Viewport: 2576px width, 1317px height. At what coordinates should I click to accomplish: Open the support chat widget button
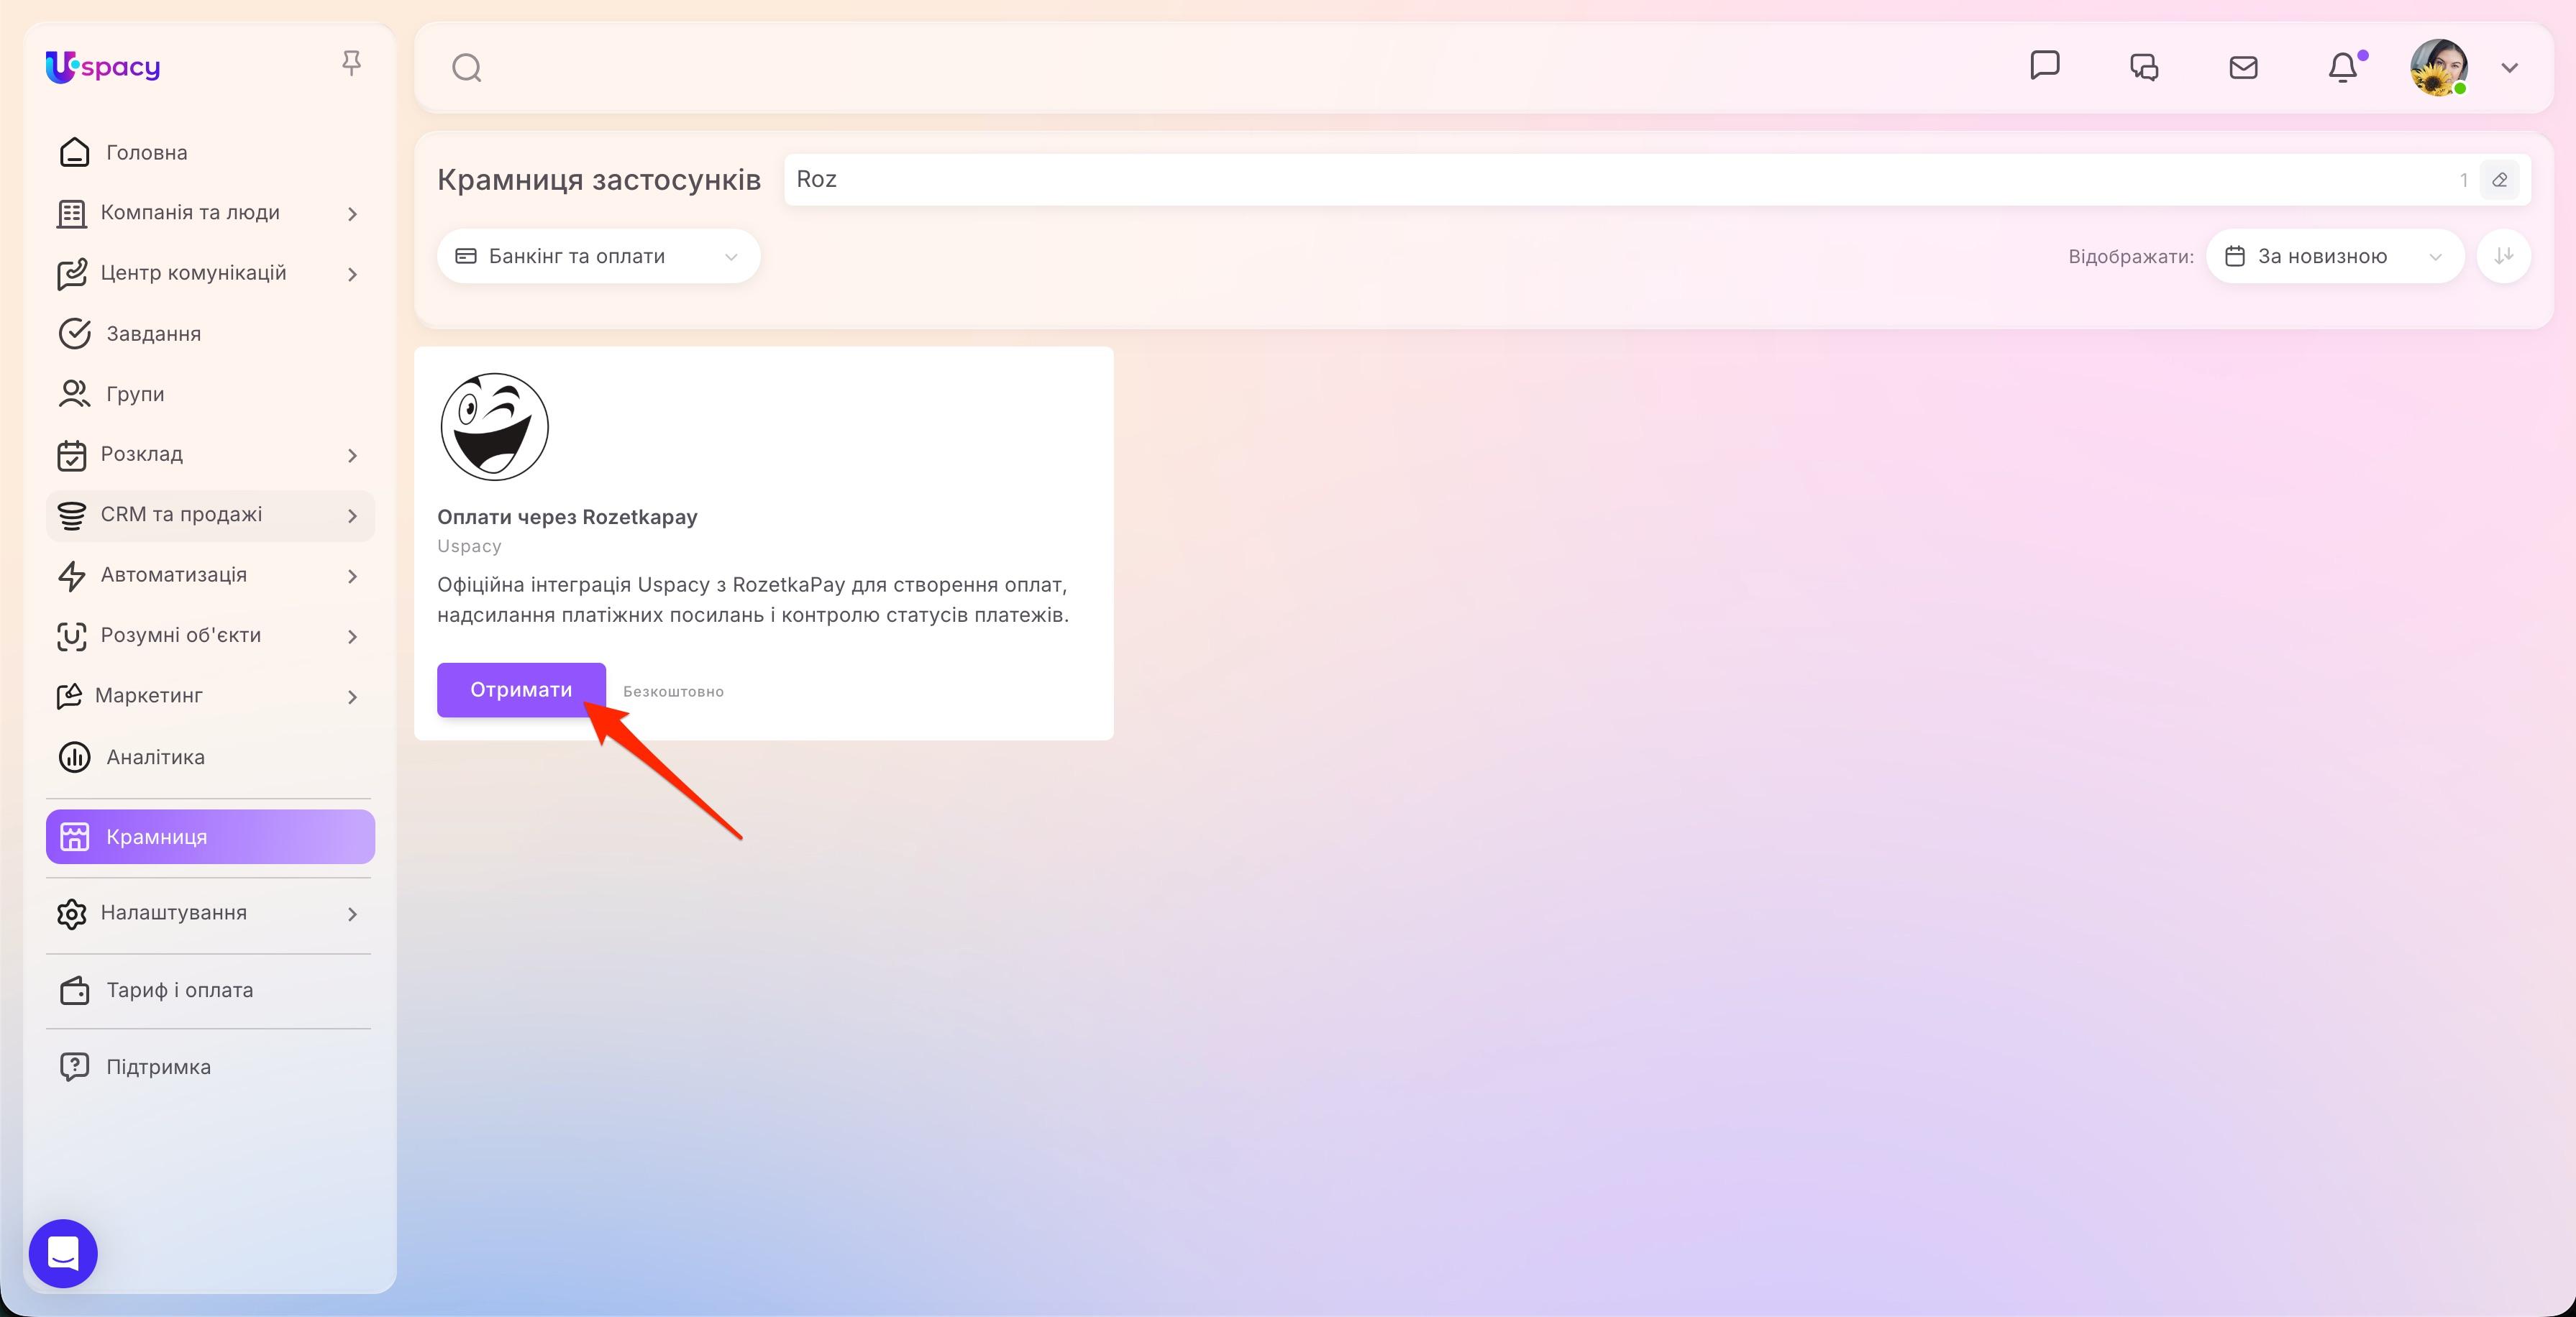point(63,1253)
